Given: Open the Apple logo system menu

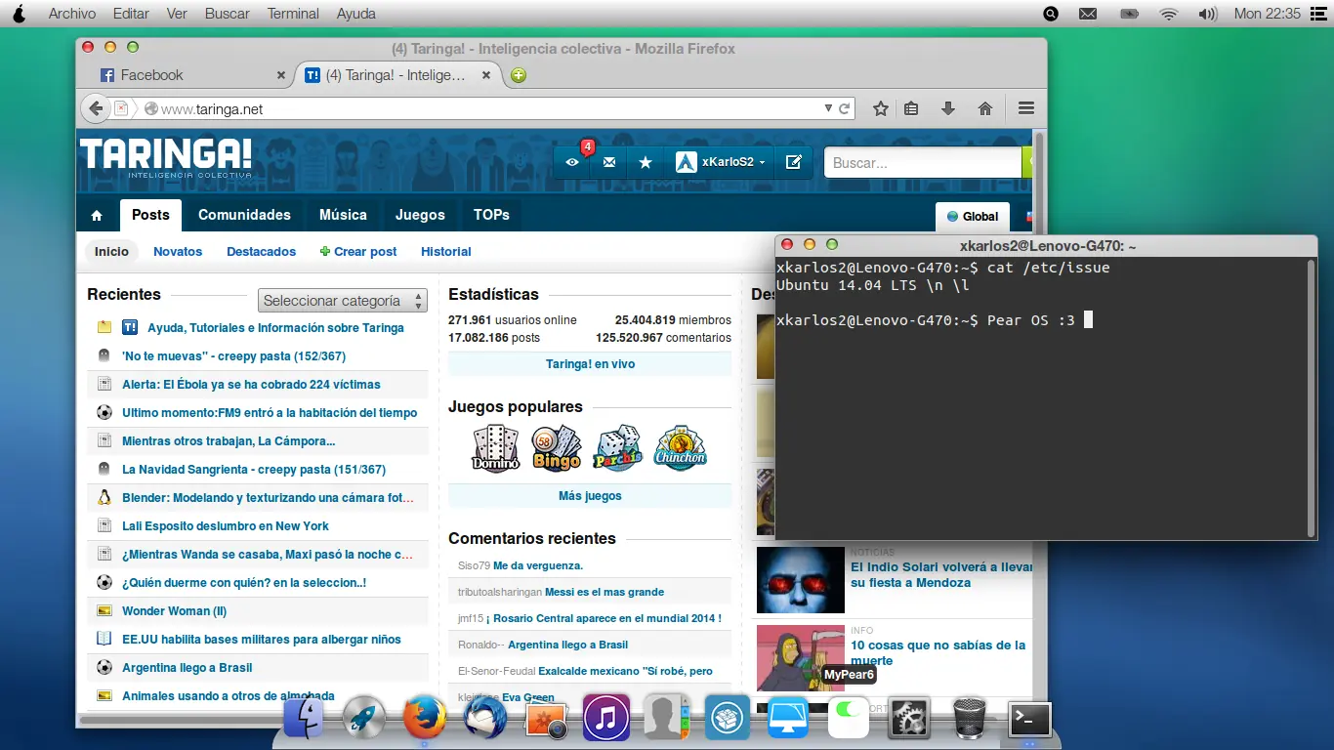Looking at the screenshot, I should point(20,14).
